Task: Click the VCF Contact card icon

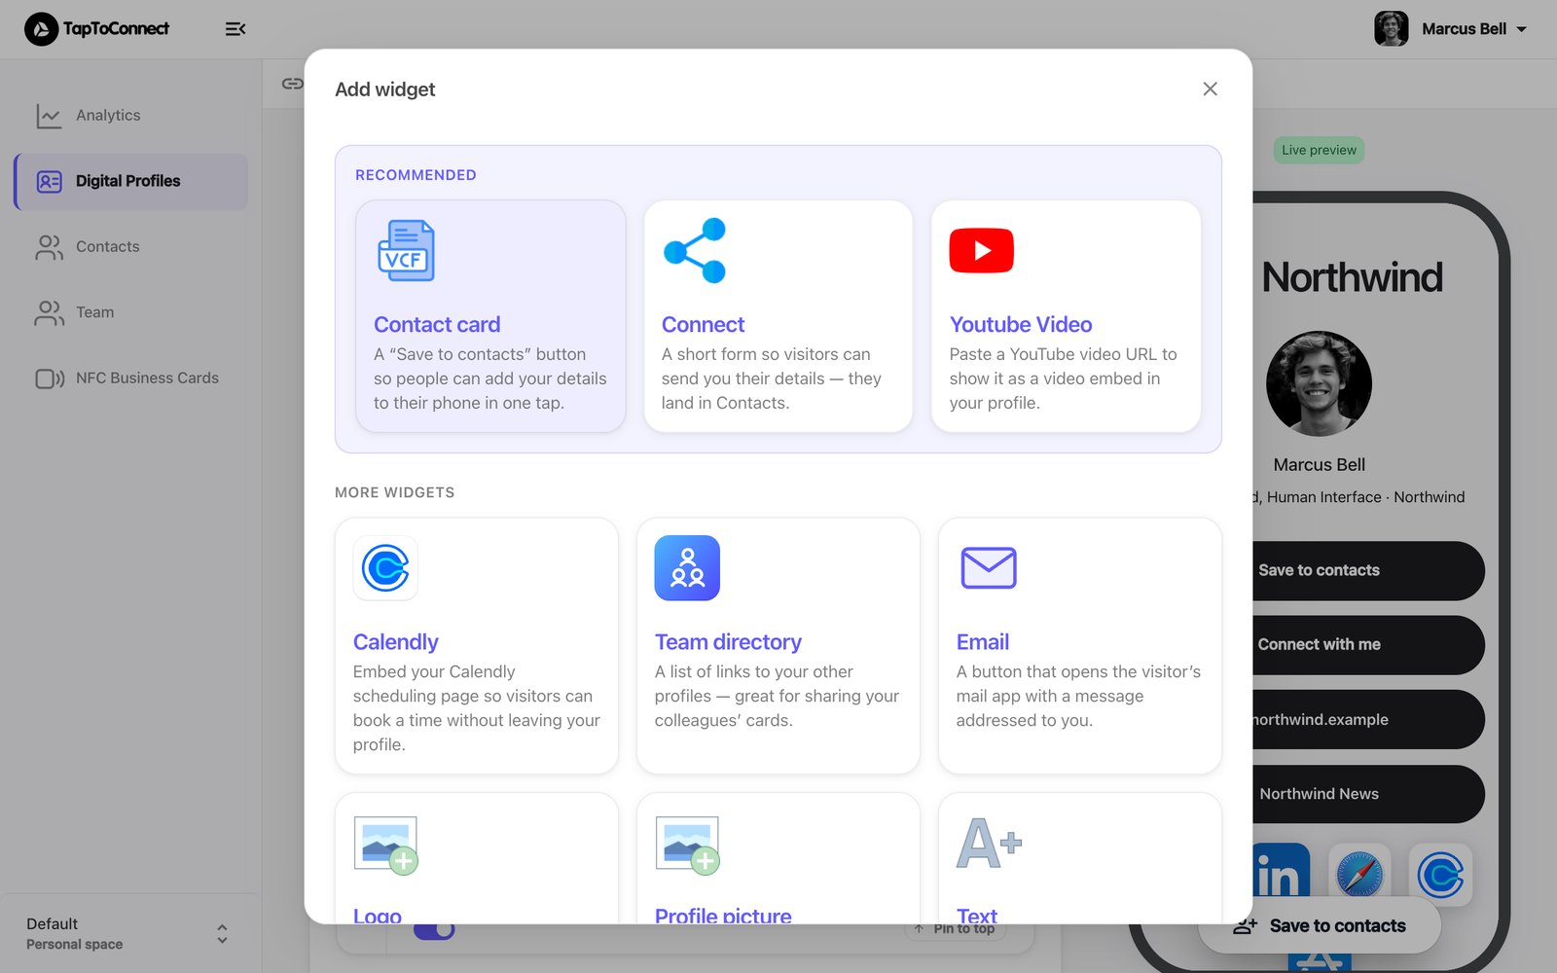Action: click(406, 250)
